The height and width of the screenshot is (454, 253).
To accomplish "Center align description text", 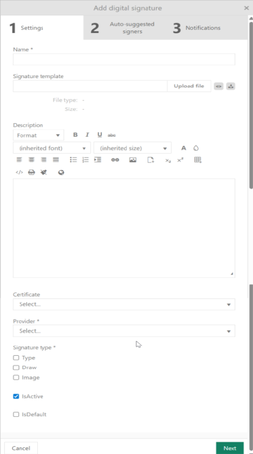I will click(x=31, y=159).
